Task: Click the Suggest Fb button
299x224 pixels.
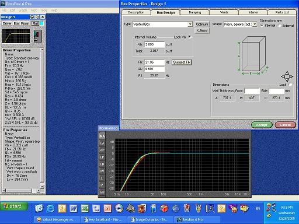Action: (182, 62)
